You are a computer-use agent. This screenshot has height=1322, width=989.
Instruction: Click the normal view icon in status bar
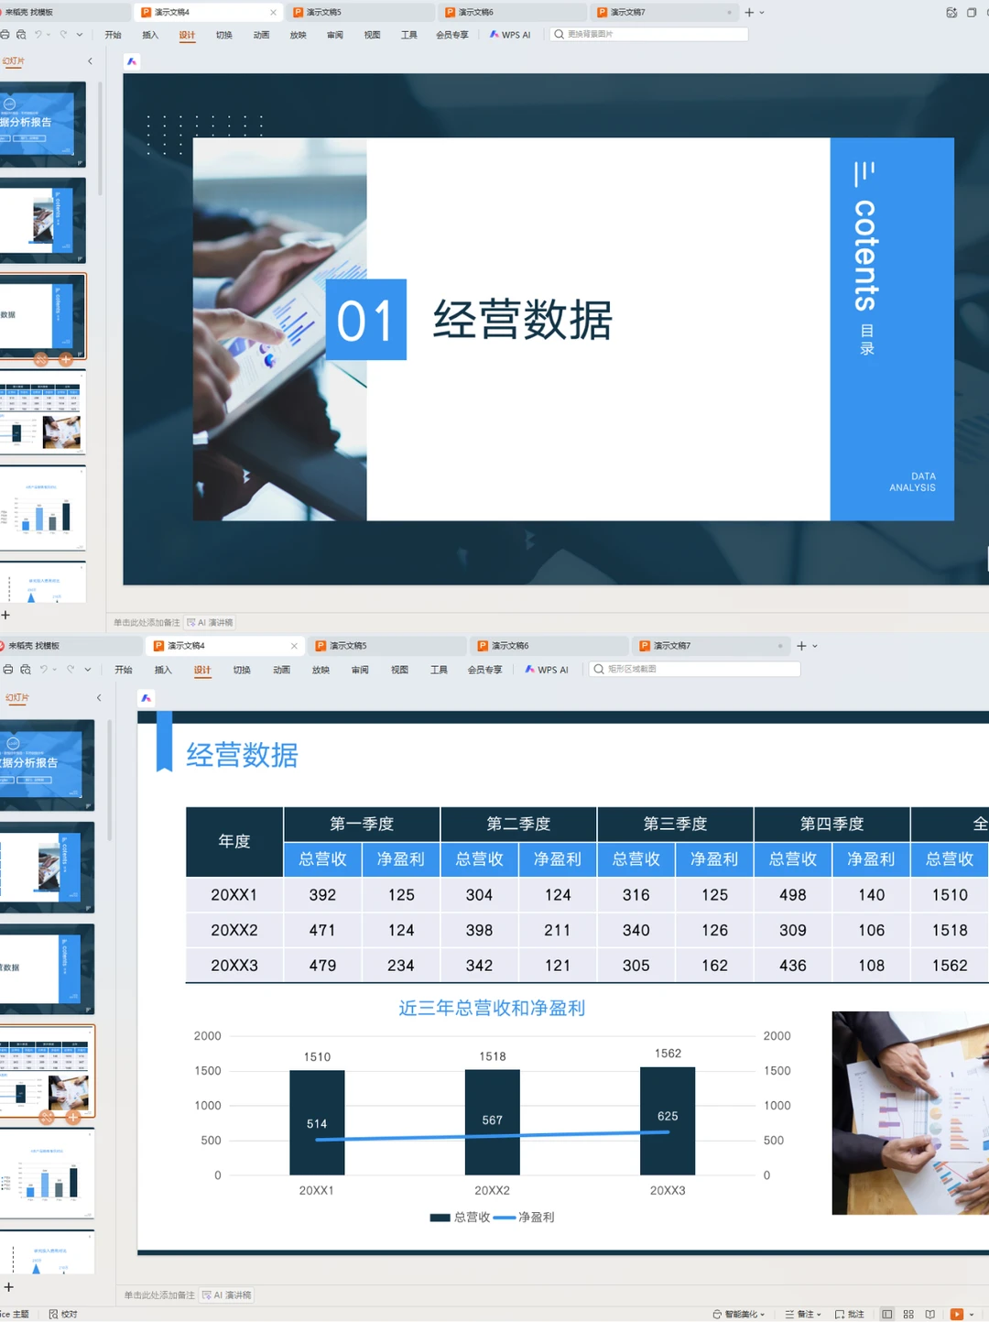(x=887, y=1314)
